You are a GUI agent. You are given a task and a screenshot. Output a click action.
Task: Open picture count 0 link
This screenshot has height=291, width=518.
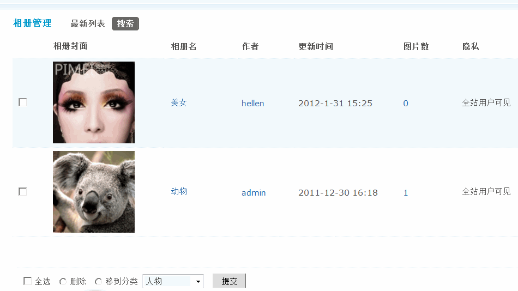[x=406, y=104]
